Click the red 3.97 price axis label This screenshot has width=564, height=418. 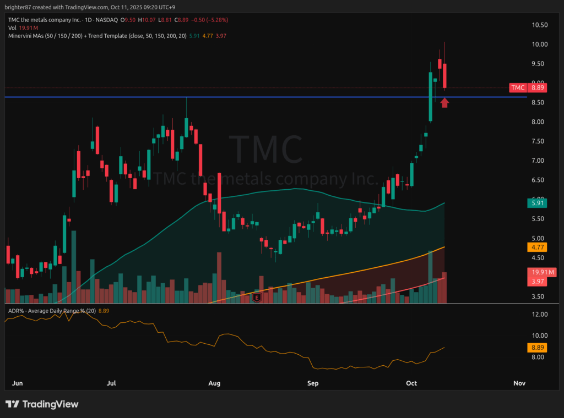click(538, 282)
